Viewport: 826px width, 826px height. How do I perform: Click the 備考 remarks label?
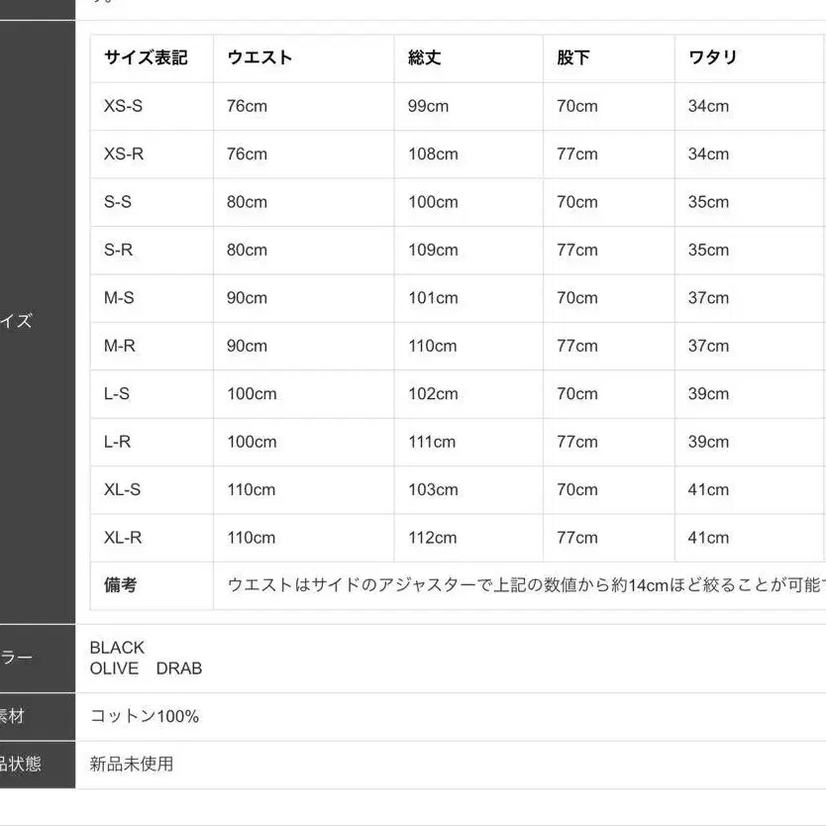[121, 585]
